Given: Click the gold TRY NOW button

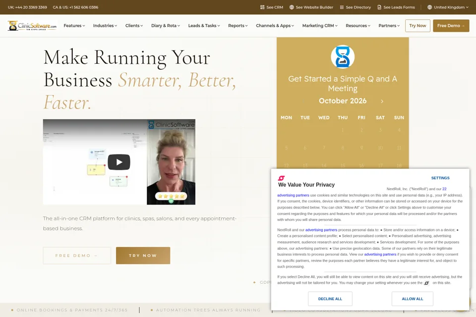Looking at the screenshot, I should click(x=143, y=256).
